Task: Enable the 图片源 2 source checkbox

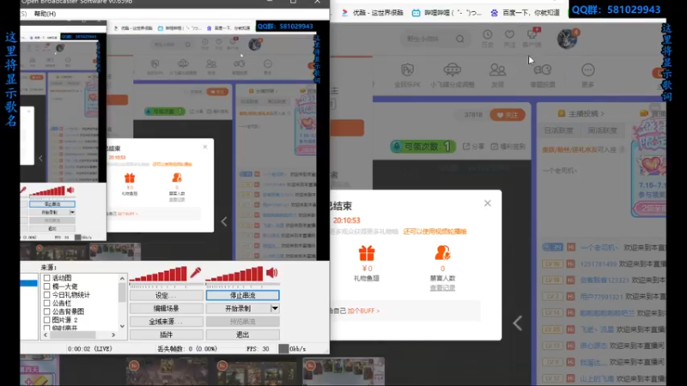Action: 47,320
